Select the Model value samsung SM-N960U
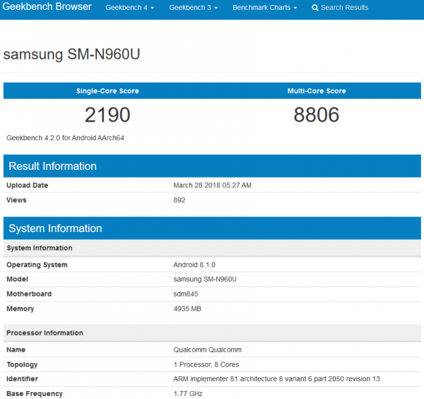424x399 pixels. (205, 279)
